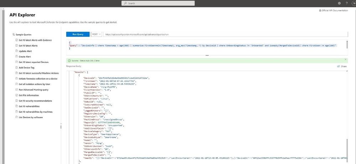Click the top Search box
356x164 pixels.
(x=158, y=3)
